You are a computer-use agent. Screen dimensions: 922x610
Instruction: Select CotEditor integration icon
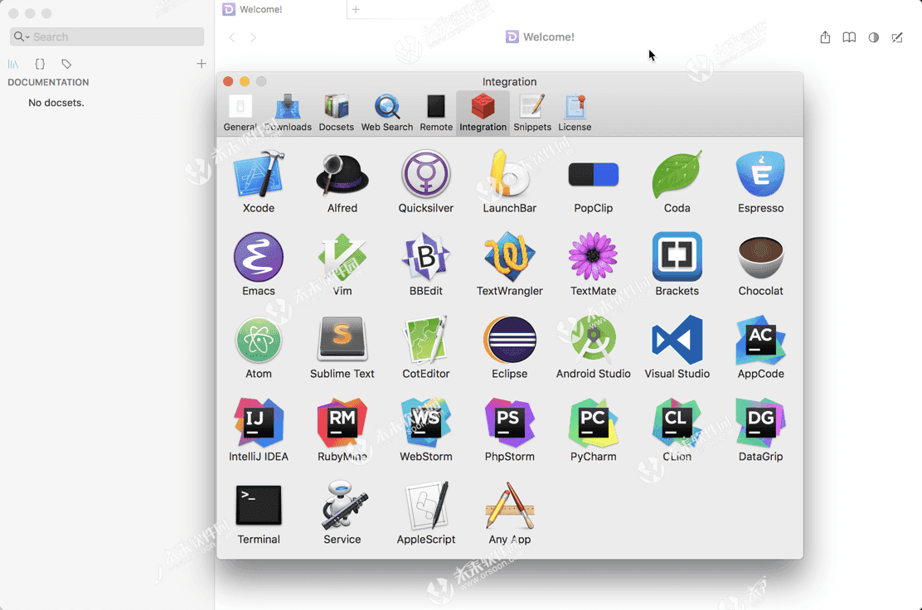425,340
